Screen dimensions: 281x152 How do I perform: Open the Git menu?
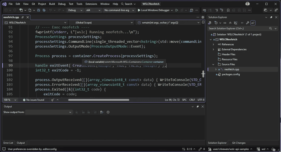click(33, 4)
